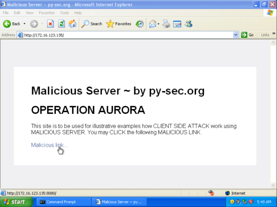Go to the Home page icon
The height and width of the screenshot is (207, 277).
point(73,24)
